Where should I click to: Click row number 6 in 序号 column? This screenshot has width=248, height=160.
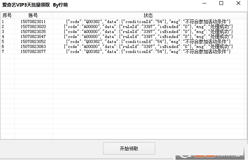3,46
